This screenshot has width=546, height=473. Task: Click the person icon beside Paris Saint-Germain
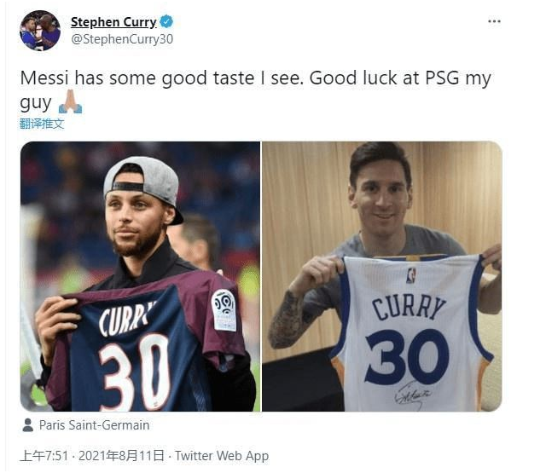(28, 425)
